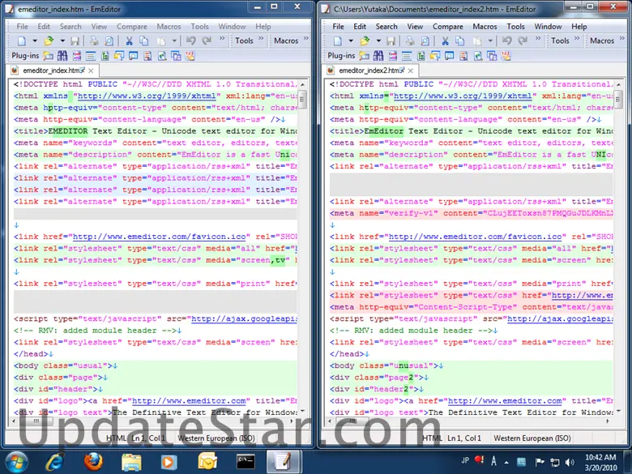Open command prompt taskbar icon
Viewport: 632px width, 474px height.
246,462
